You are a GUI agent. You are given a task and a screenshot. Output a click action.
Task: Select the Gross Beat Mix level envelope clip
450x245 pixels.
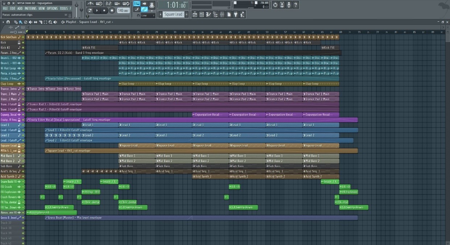pos(201,217)
